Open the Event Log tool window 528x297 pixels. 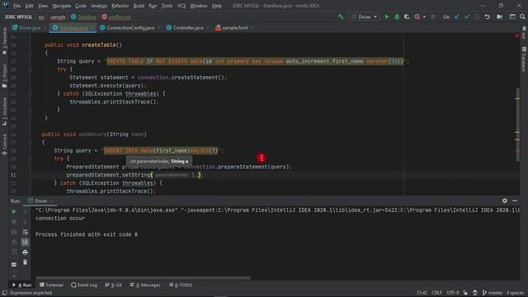tap(84, 285)
